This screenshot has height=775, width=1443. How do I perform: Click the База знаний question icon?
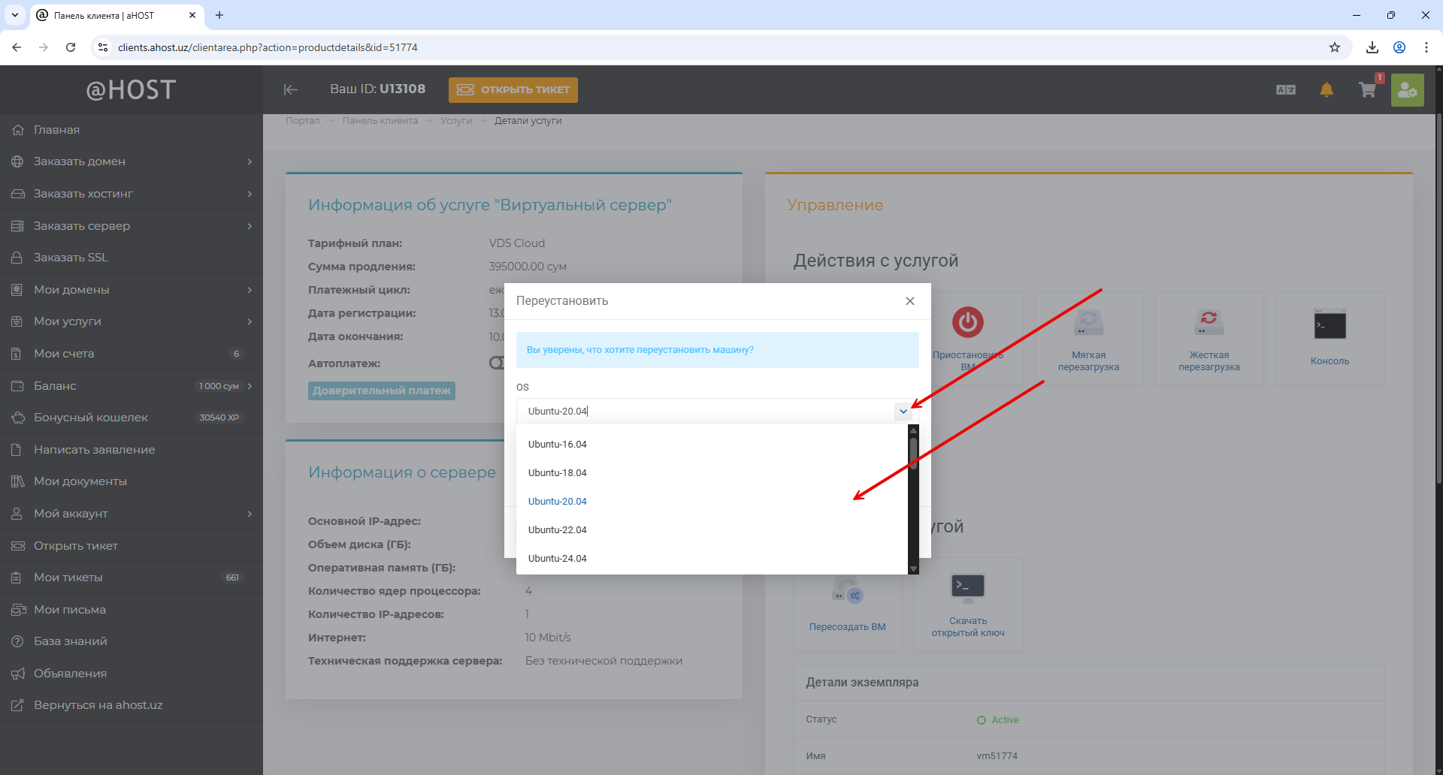pos(17,641)
